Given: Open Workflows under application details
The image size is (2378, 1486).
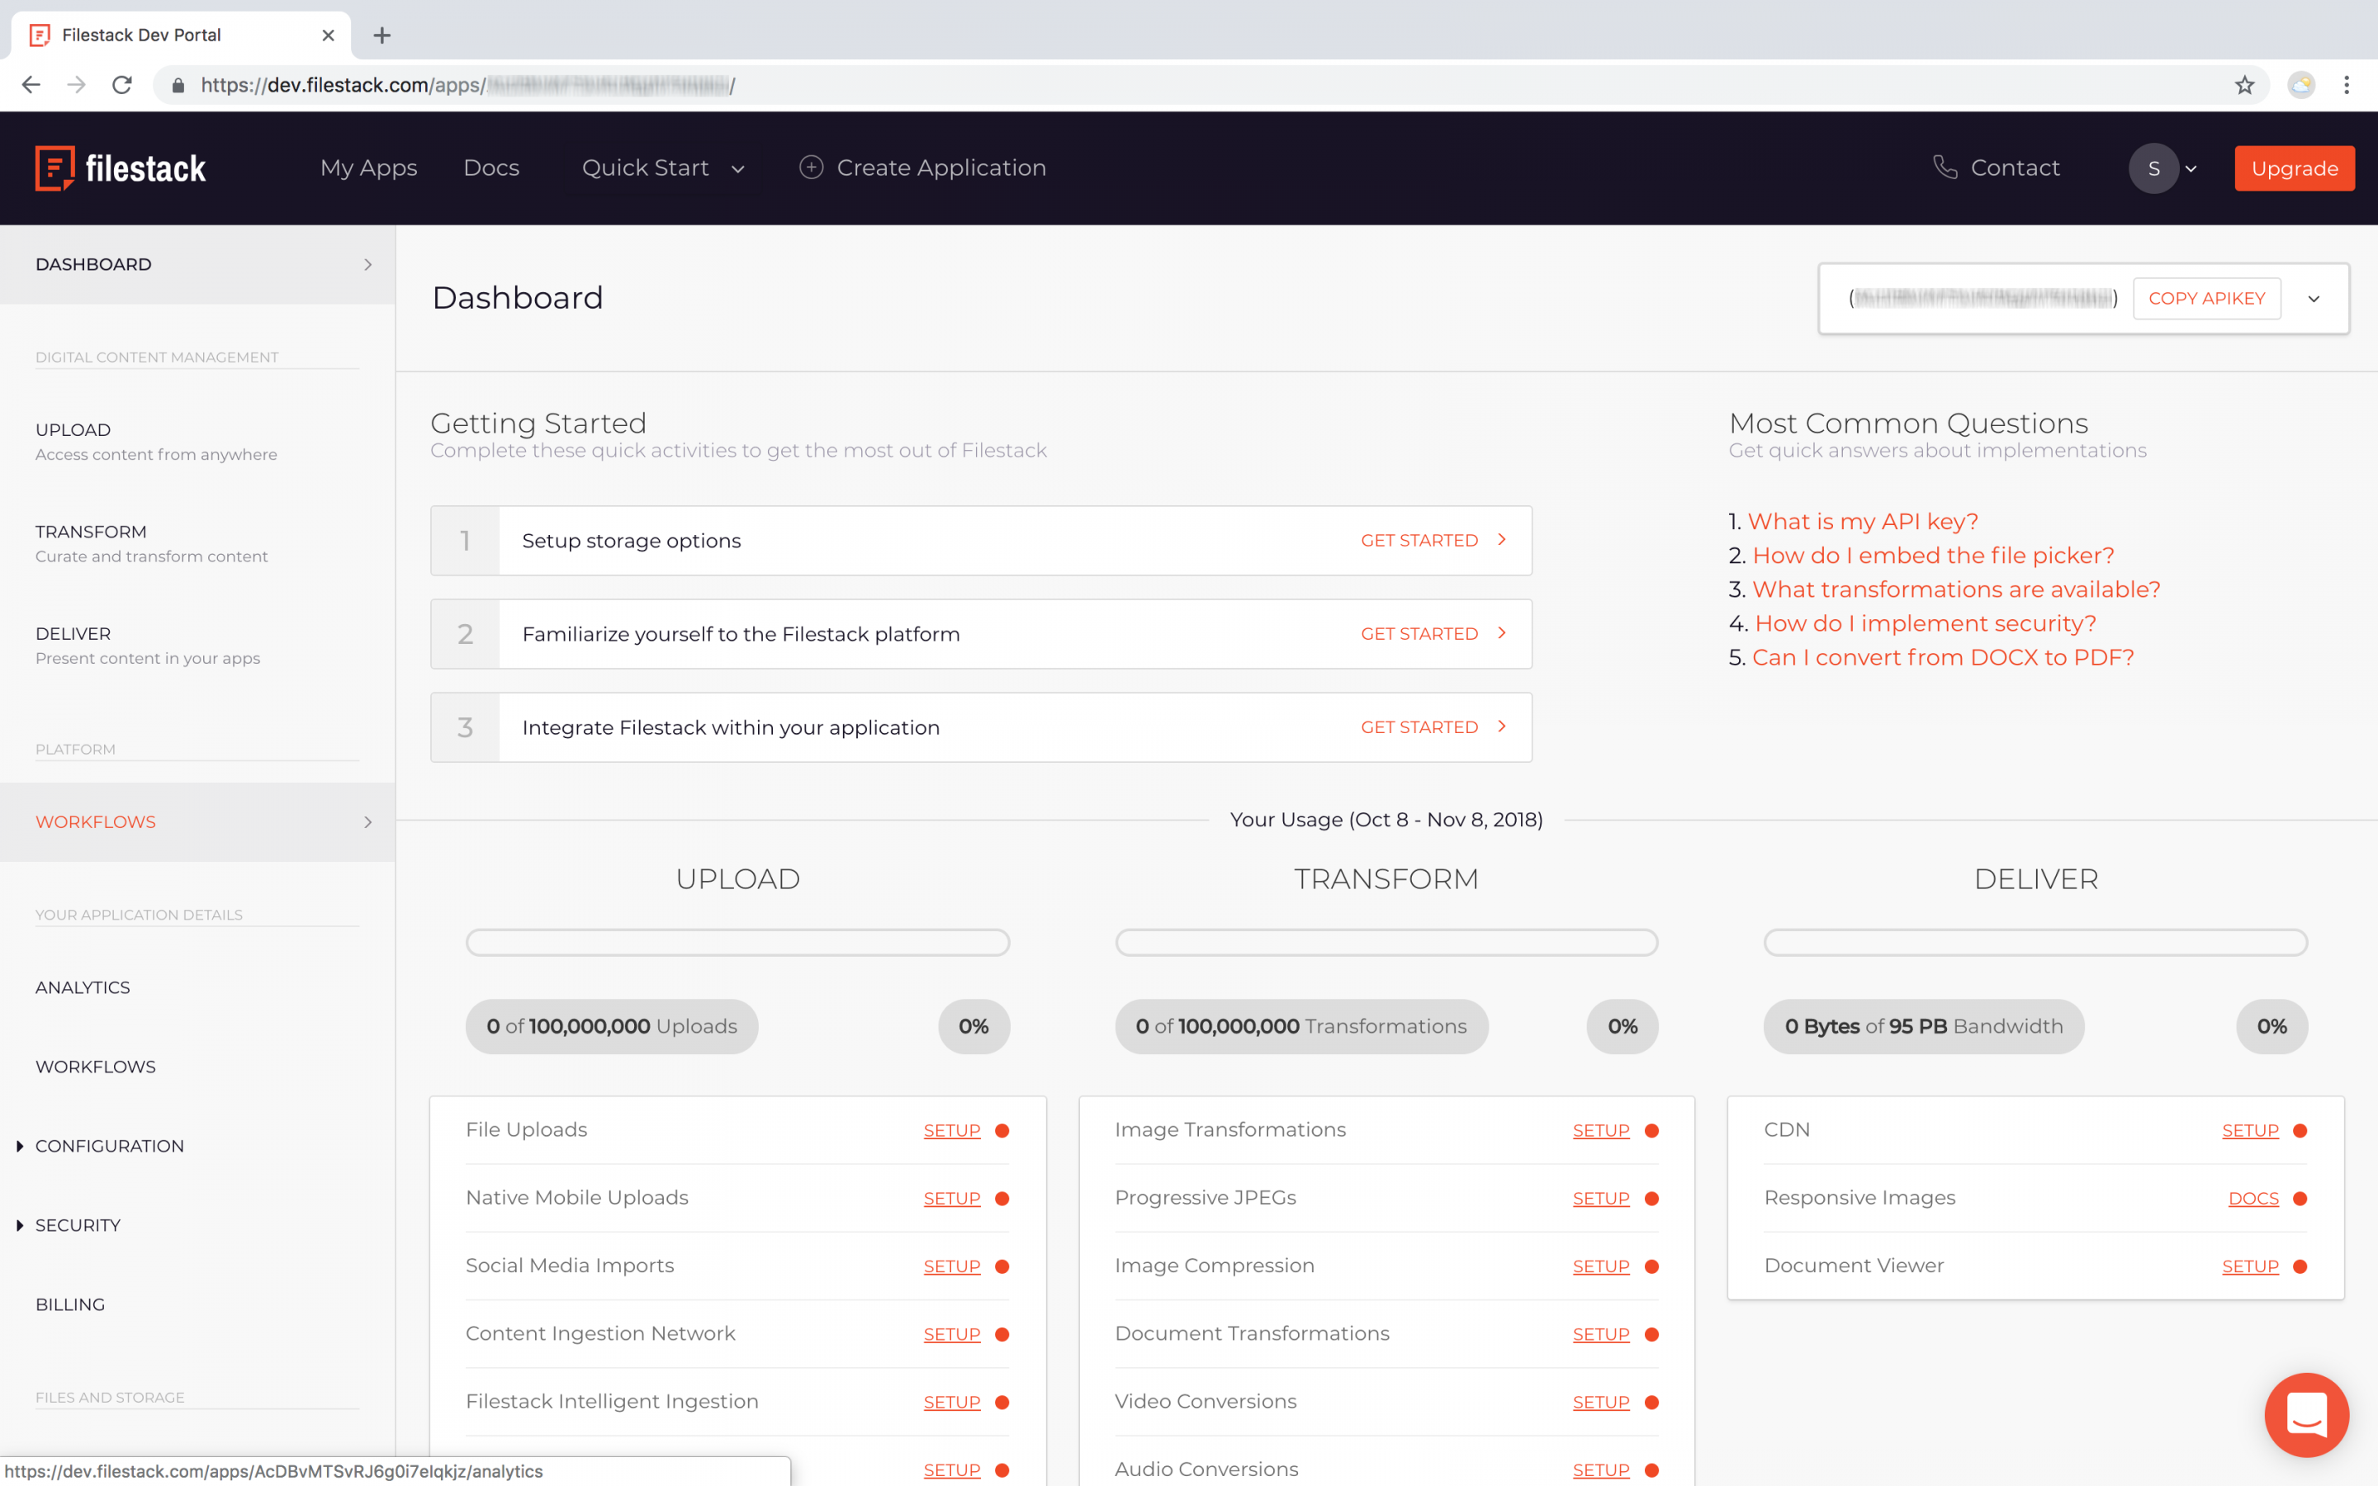Looking at the screenshot, I should point(95,1067).
